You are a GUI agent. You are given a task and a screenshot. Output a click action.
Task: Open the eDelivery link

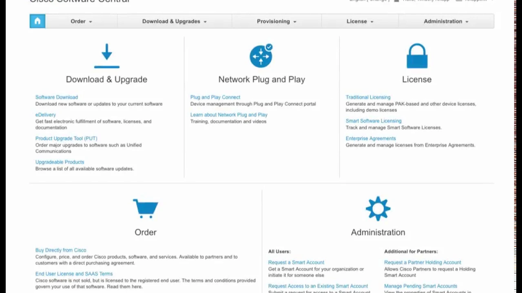[x=45, y=115]
